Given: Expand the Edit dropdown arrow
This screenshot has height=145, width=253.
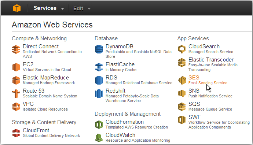Looking at the screenshot, I should click(89, 8).
